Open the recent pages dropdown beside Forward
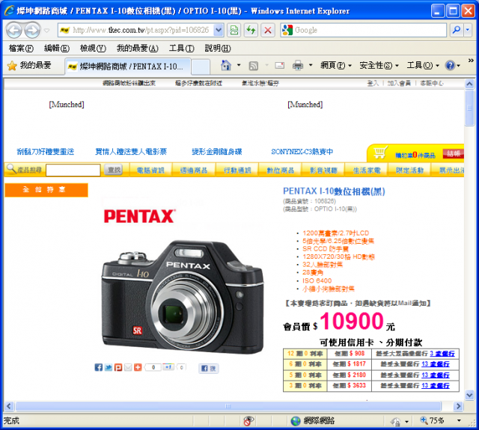479x430 pixels. point(46,31)
